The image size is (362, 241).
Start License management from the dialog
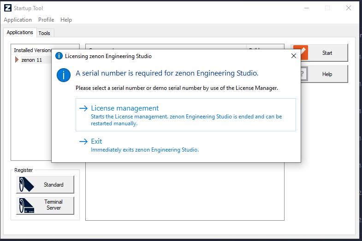pos(186,115)
